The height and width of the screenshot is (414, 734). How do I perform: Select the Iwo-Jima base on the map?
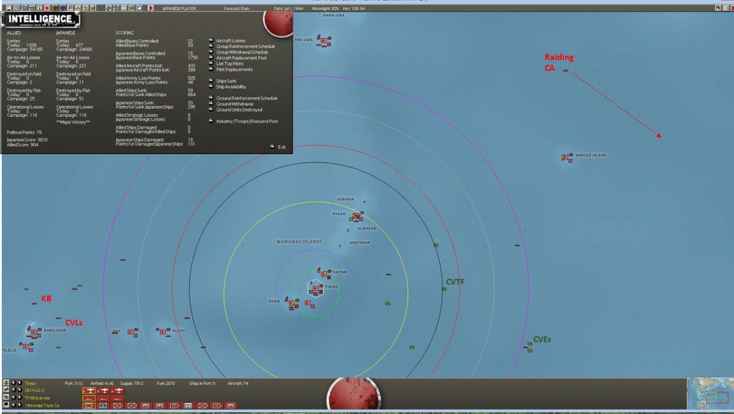pyautogui.click(x=323, y=41)
